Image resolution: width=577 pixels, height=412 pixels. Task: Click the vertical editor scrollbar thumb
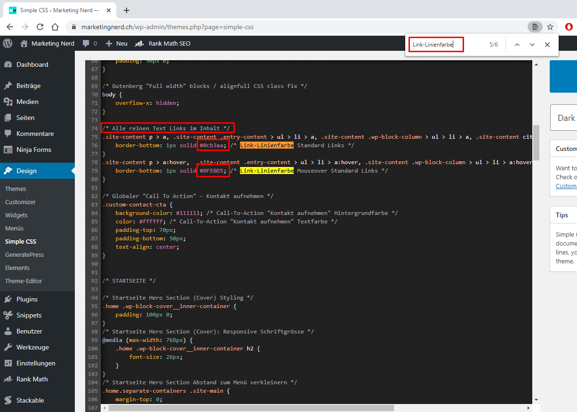[x=536, y=143]
